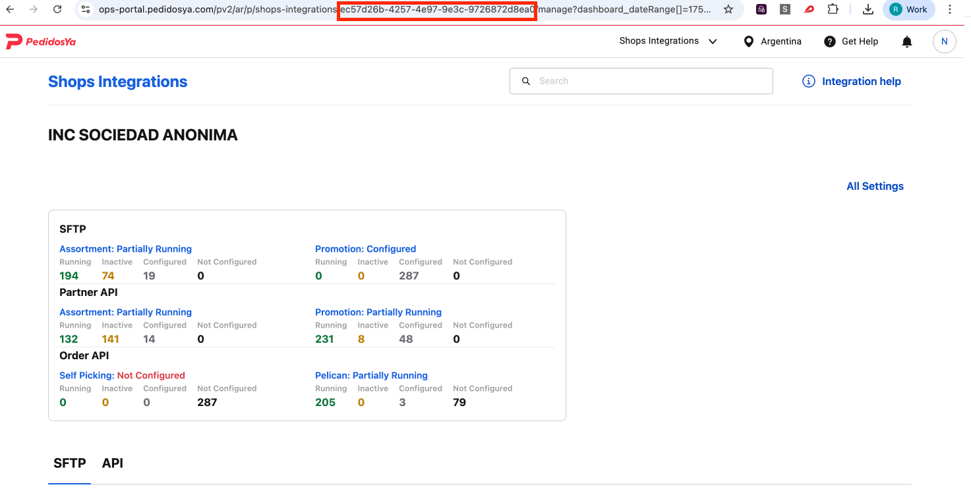Open browser downloads icon
Viewport: 971px width, 495px height.
[x=868, y=9]
